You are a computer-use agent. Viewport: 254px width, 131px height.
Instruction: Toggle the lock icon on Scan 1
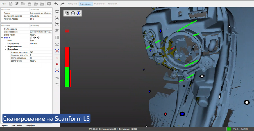pos(31,38)
